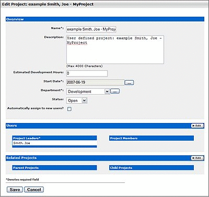Enable Automatically assign to new users
This screenshot has width=209, height=197.
pos(69,109)
